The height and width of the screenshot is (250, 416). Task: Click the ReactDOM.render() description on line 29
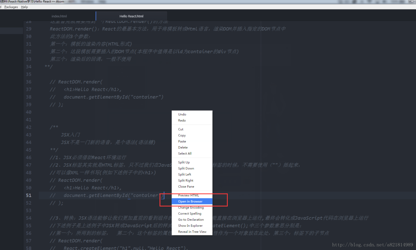[x=168, y=29]
